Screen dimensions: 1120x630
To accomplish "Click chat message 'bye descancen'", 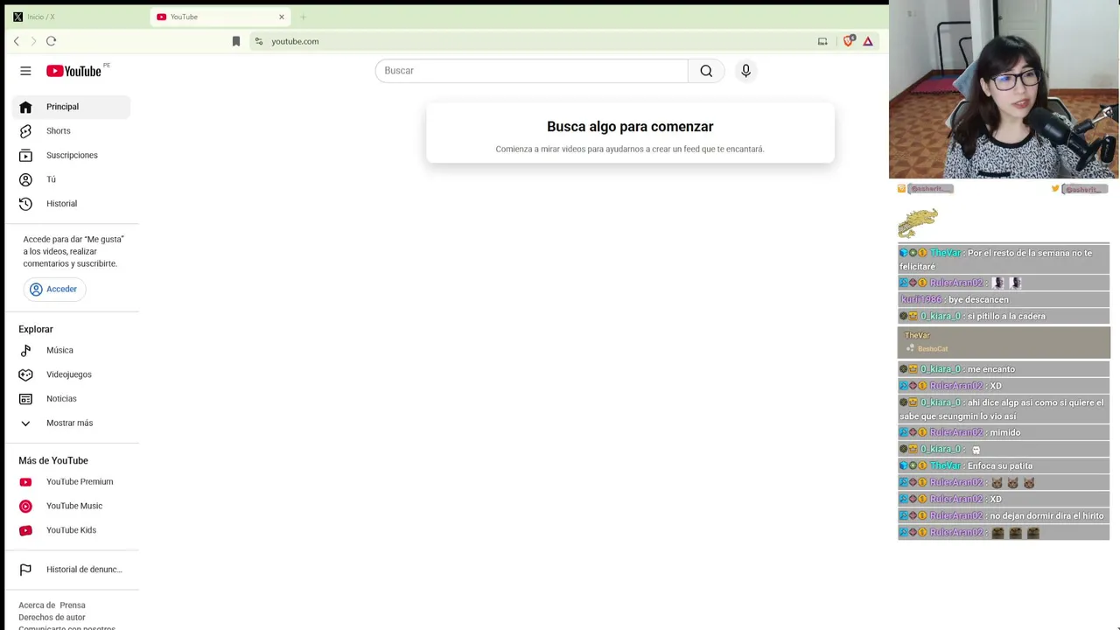I will [978, 299].
